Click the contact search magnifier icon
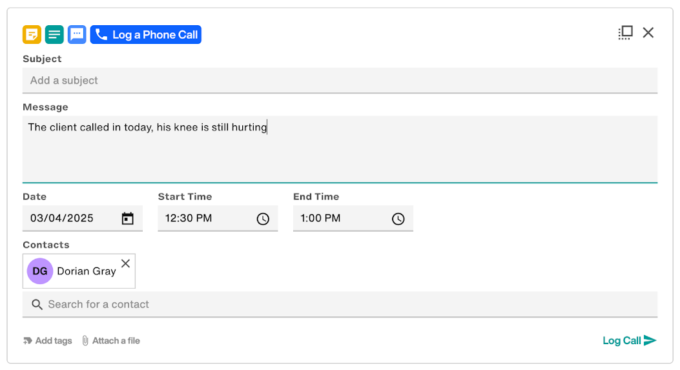Image resolution: width=680 pixels, height=370 pixels. (37, 305)
